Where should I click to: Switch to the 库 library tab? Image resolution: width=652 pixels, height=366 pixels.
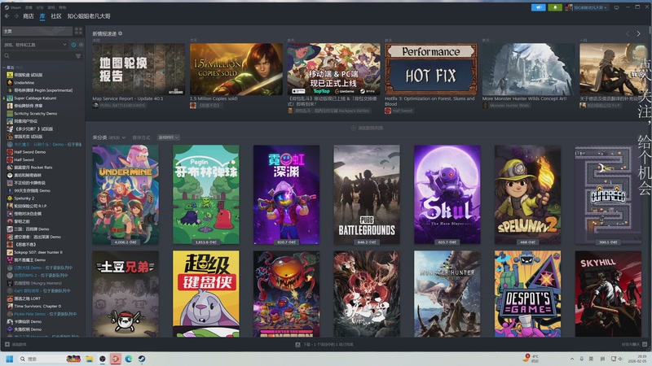click(42, 16)
